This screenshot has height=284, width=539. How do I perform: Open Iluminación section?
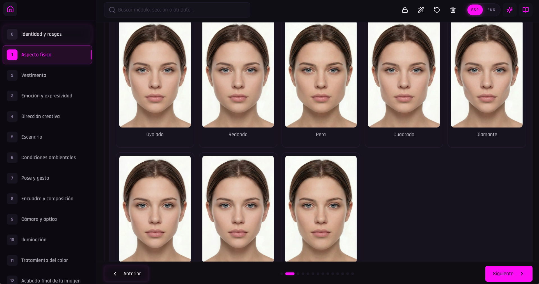(x=47, y=240)
